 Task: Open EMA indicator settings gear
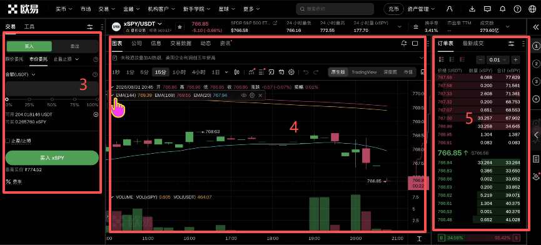click(252, 95)
